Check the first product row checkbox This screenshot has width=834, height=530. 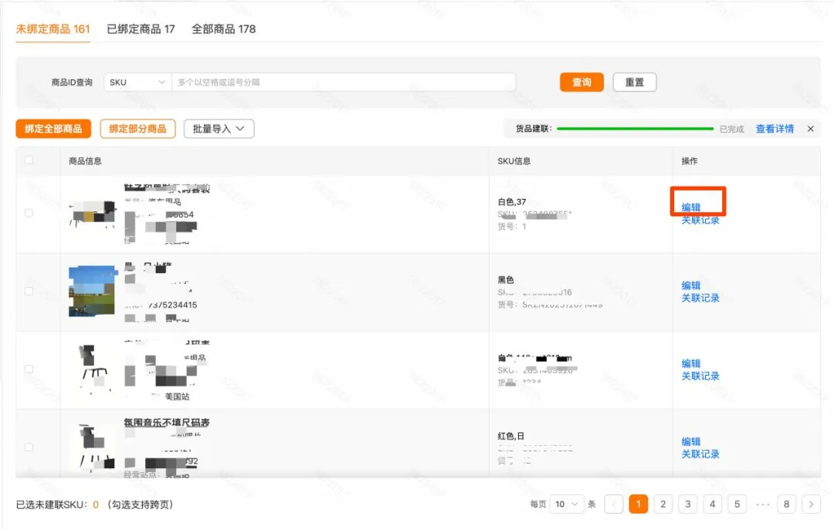tap(29, 213)
